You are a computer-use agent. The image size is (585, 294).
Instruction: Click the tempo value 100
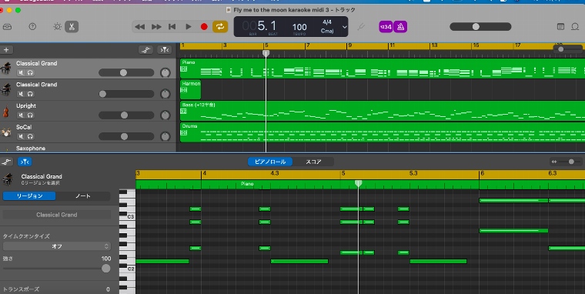tap(299, 27)
